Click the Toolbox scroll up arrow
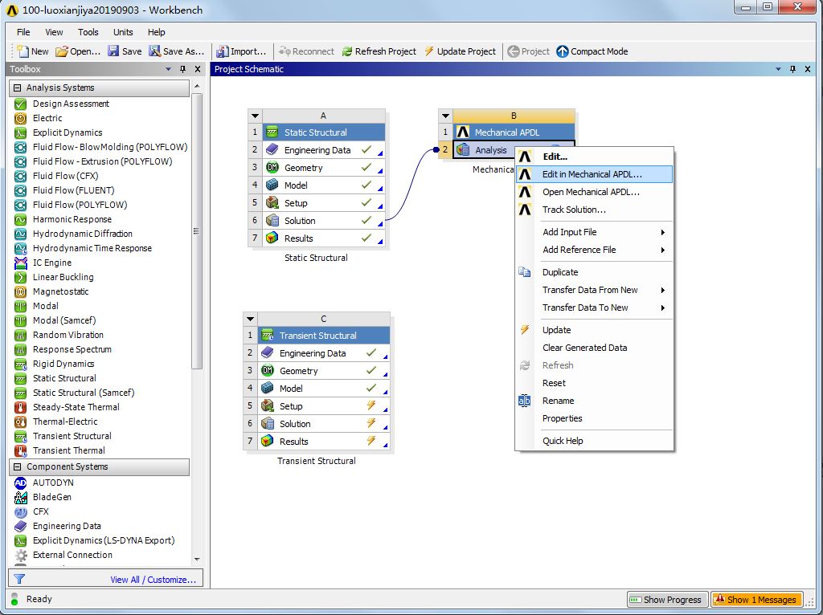The image size is (823, 615). coord(198,86)
